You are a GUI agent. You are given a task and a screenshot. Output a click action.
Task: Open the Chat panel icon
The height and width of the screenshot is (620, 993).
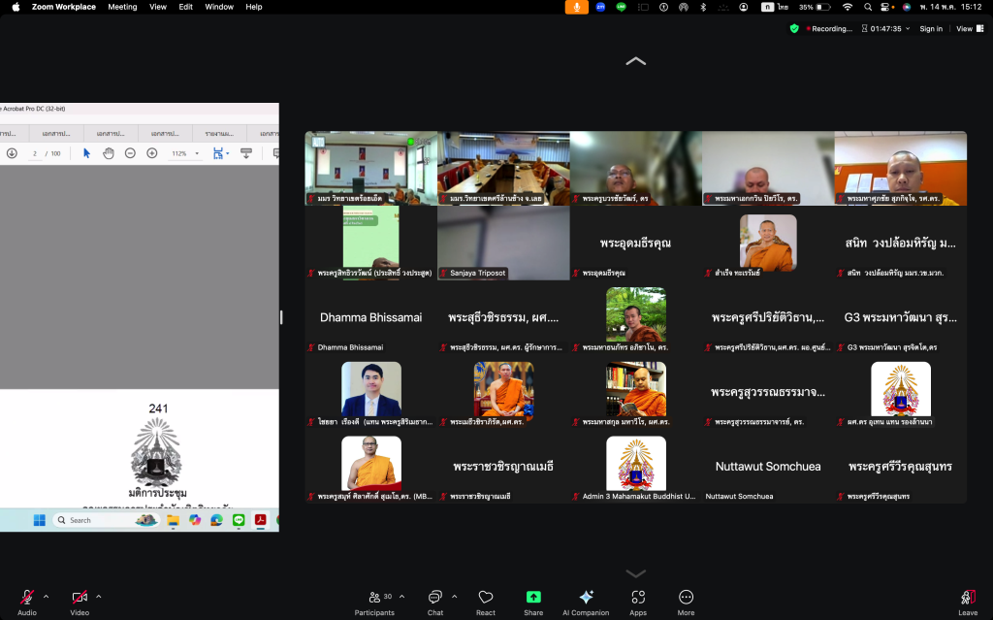point(435,597)
